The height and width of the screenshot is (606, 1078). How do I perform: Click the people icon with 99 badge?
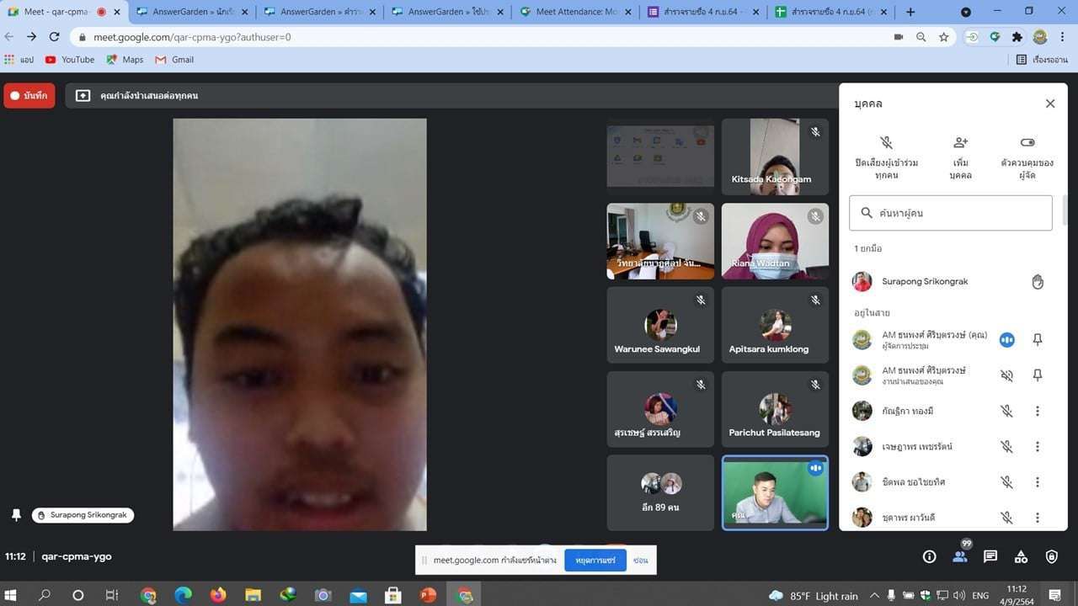[960, 556]
